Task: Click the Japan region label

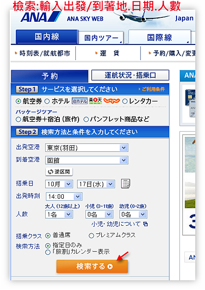Action: (184, 18)
